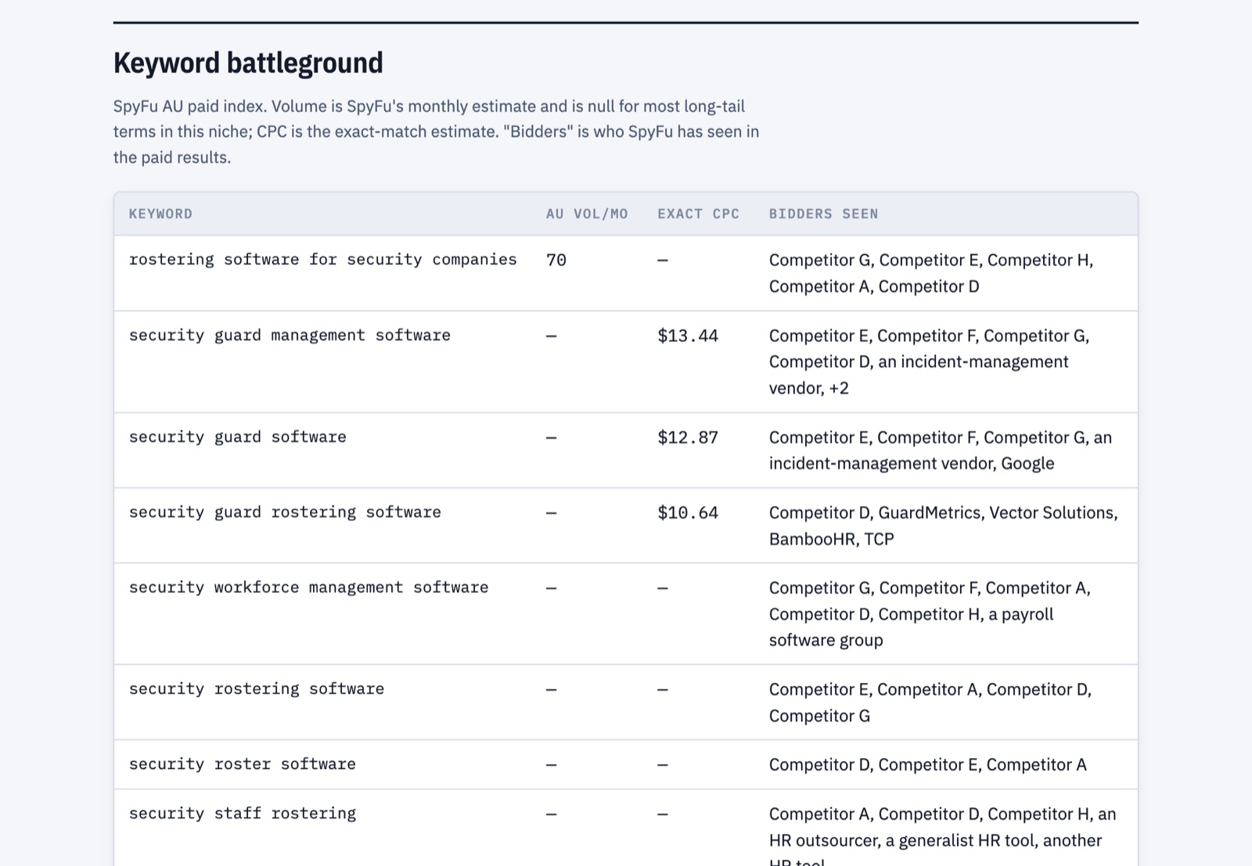Click keyword 'security guard rostering software'
1252x866 pixels.
285,512
